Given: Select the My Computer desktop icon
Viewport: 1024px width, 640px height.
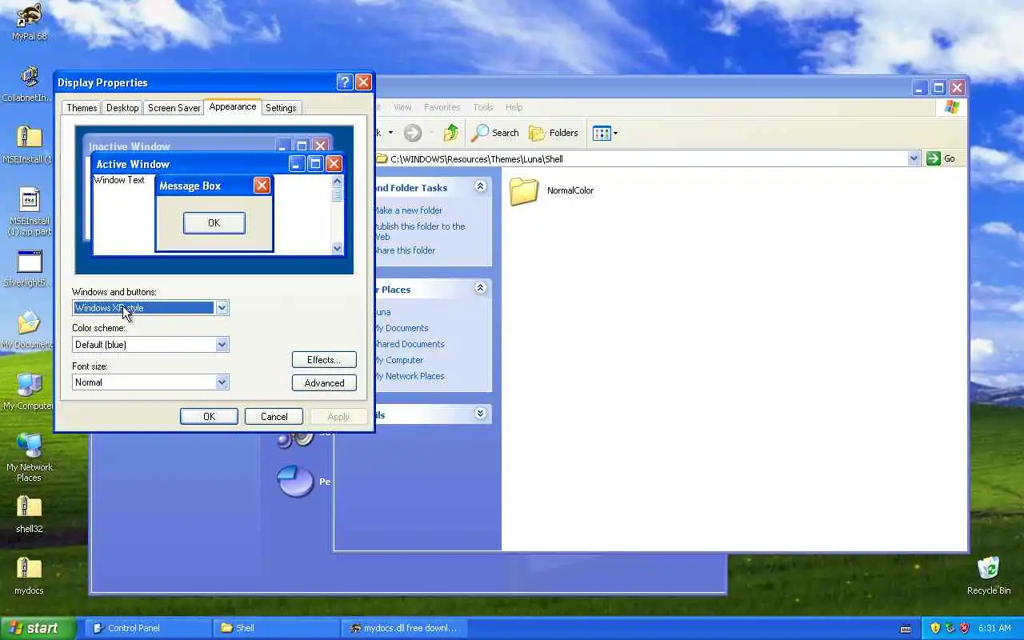Looking at the screenshot, I should pyautogui.click(x=29, y=391).
